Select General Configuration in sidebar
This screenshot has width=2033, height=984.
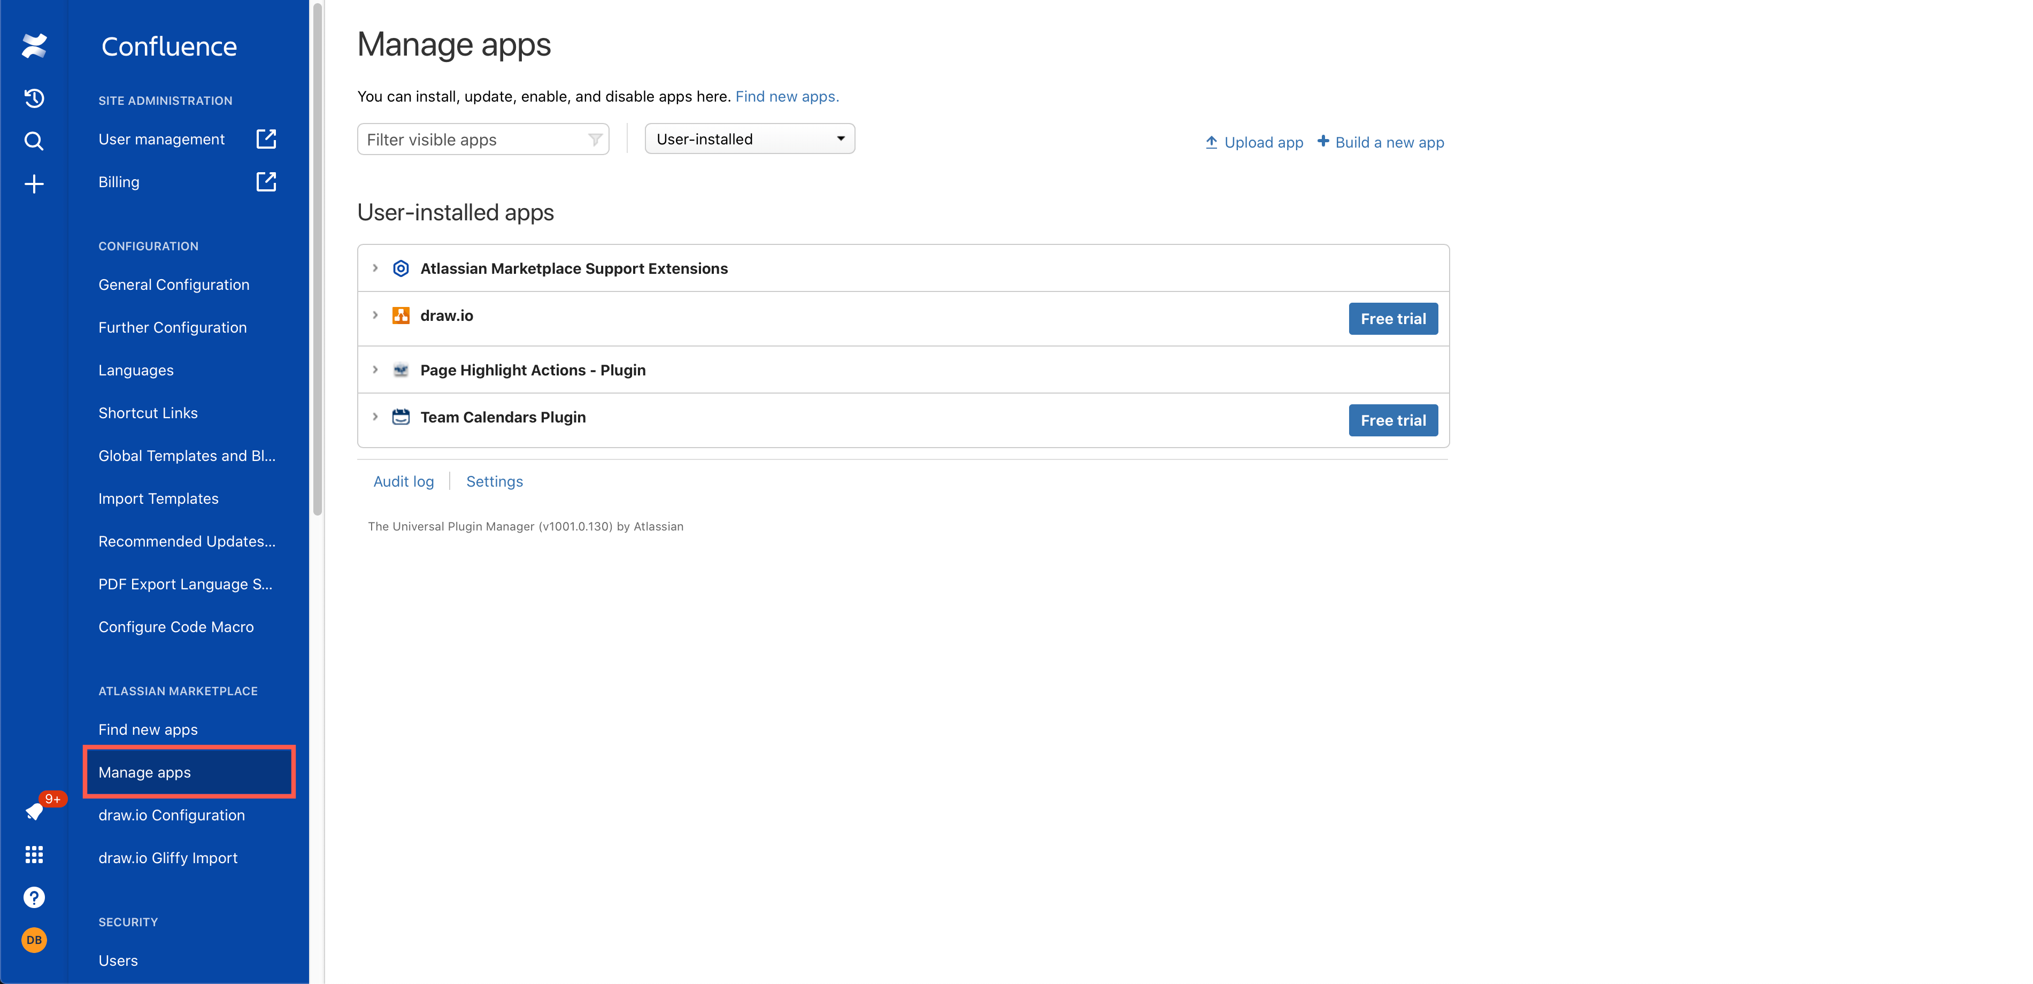point(174,284)
